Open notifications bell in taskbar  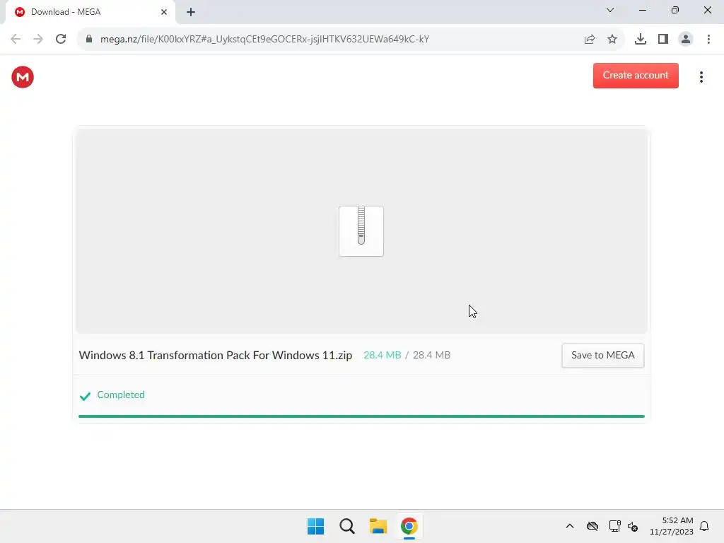coord(704,526)
